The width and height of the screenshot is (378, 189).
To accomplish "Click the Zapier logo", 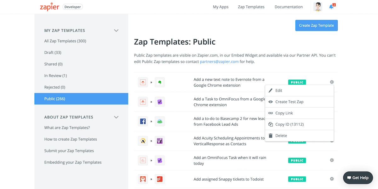I will coord(49,6).
